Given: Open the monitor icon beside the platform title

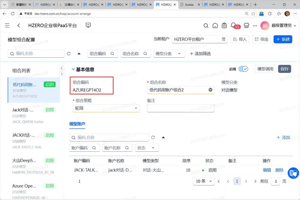Looking at the screenshot, I should (x=88, y=25).
